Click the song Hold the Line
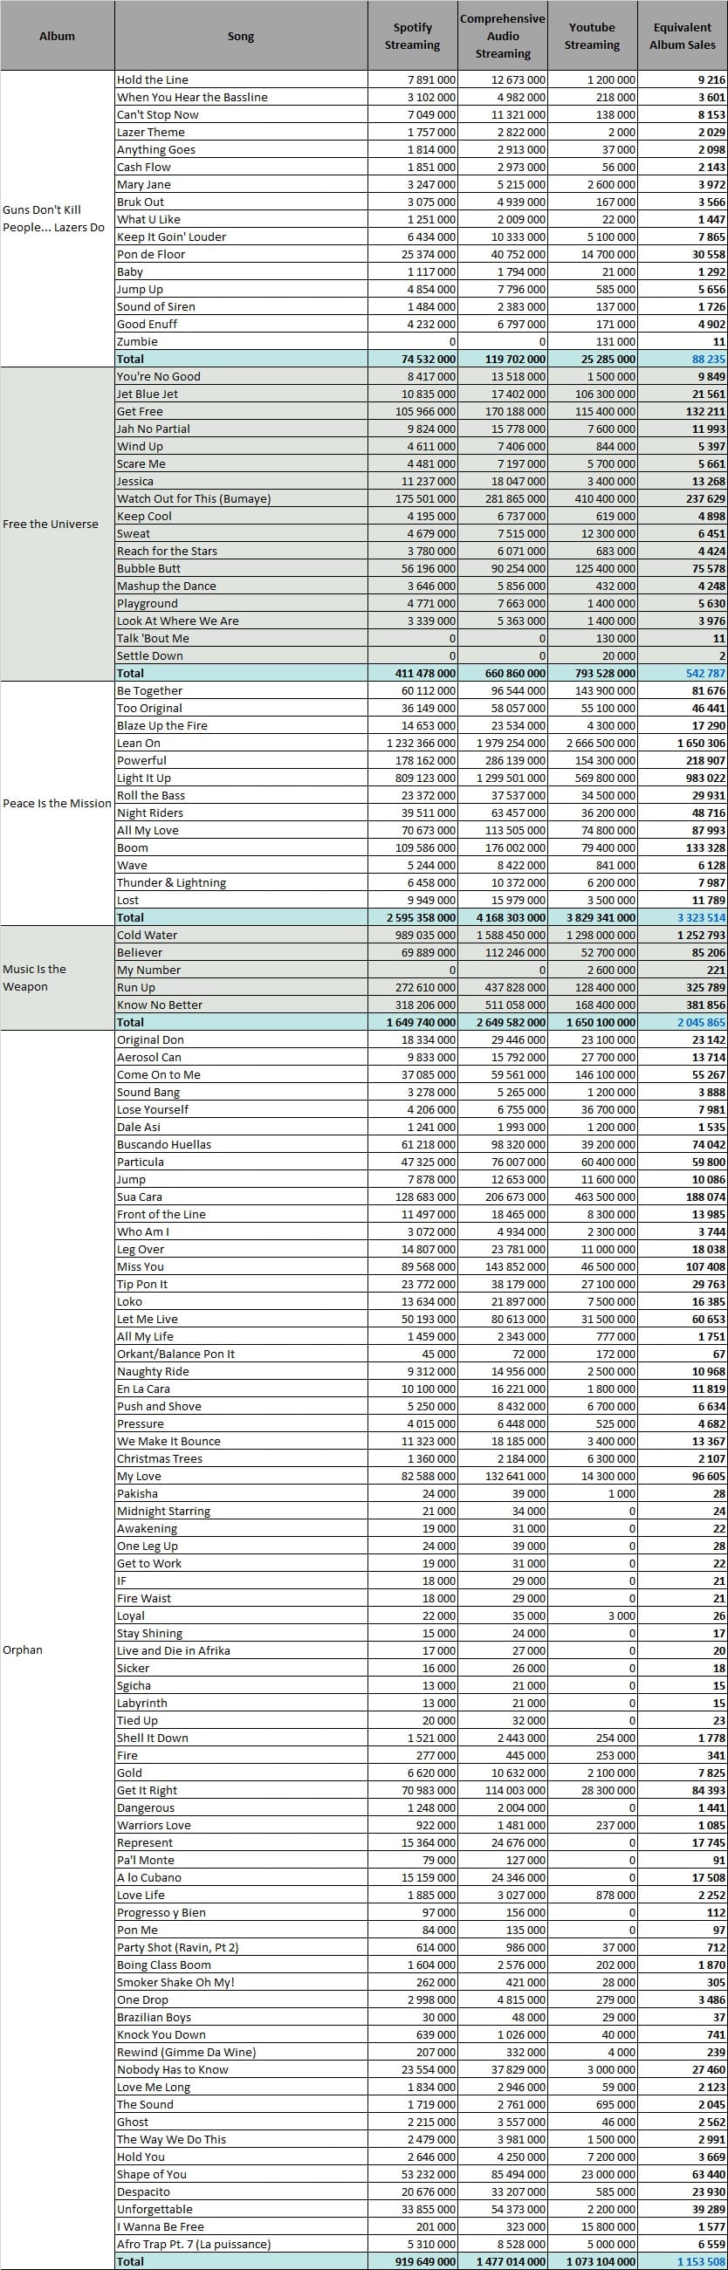The image size is (728, 2270). [153, 79]
